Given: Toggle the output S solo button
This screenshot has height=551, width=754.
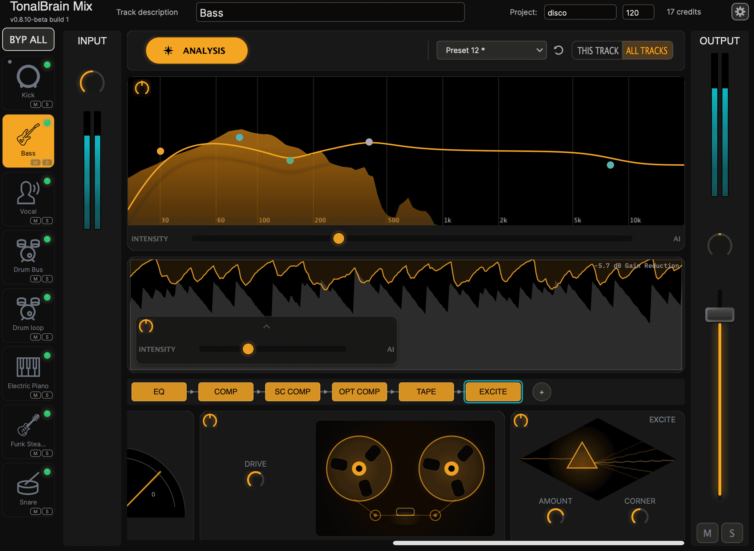Looking at the screenshot, I should [732, 533].
